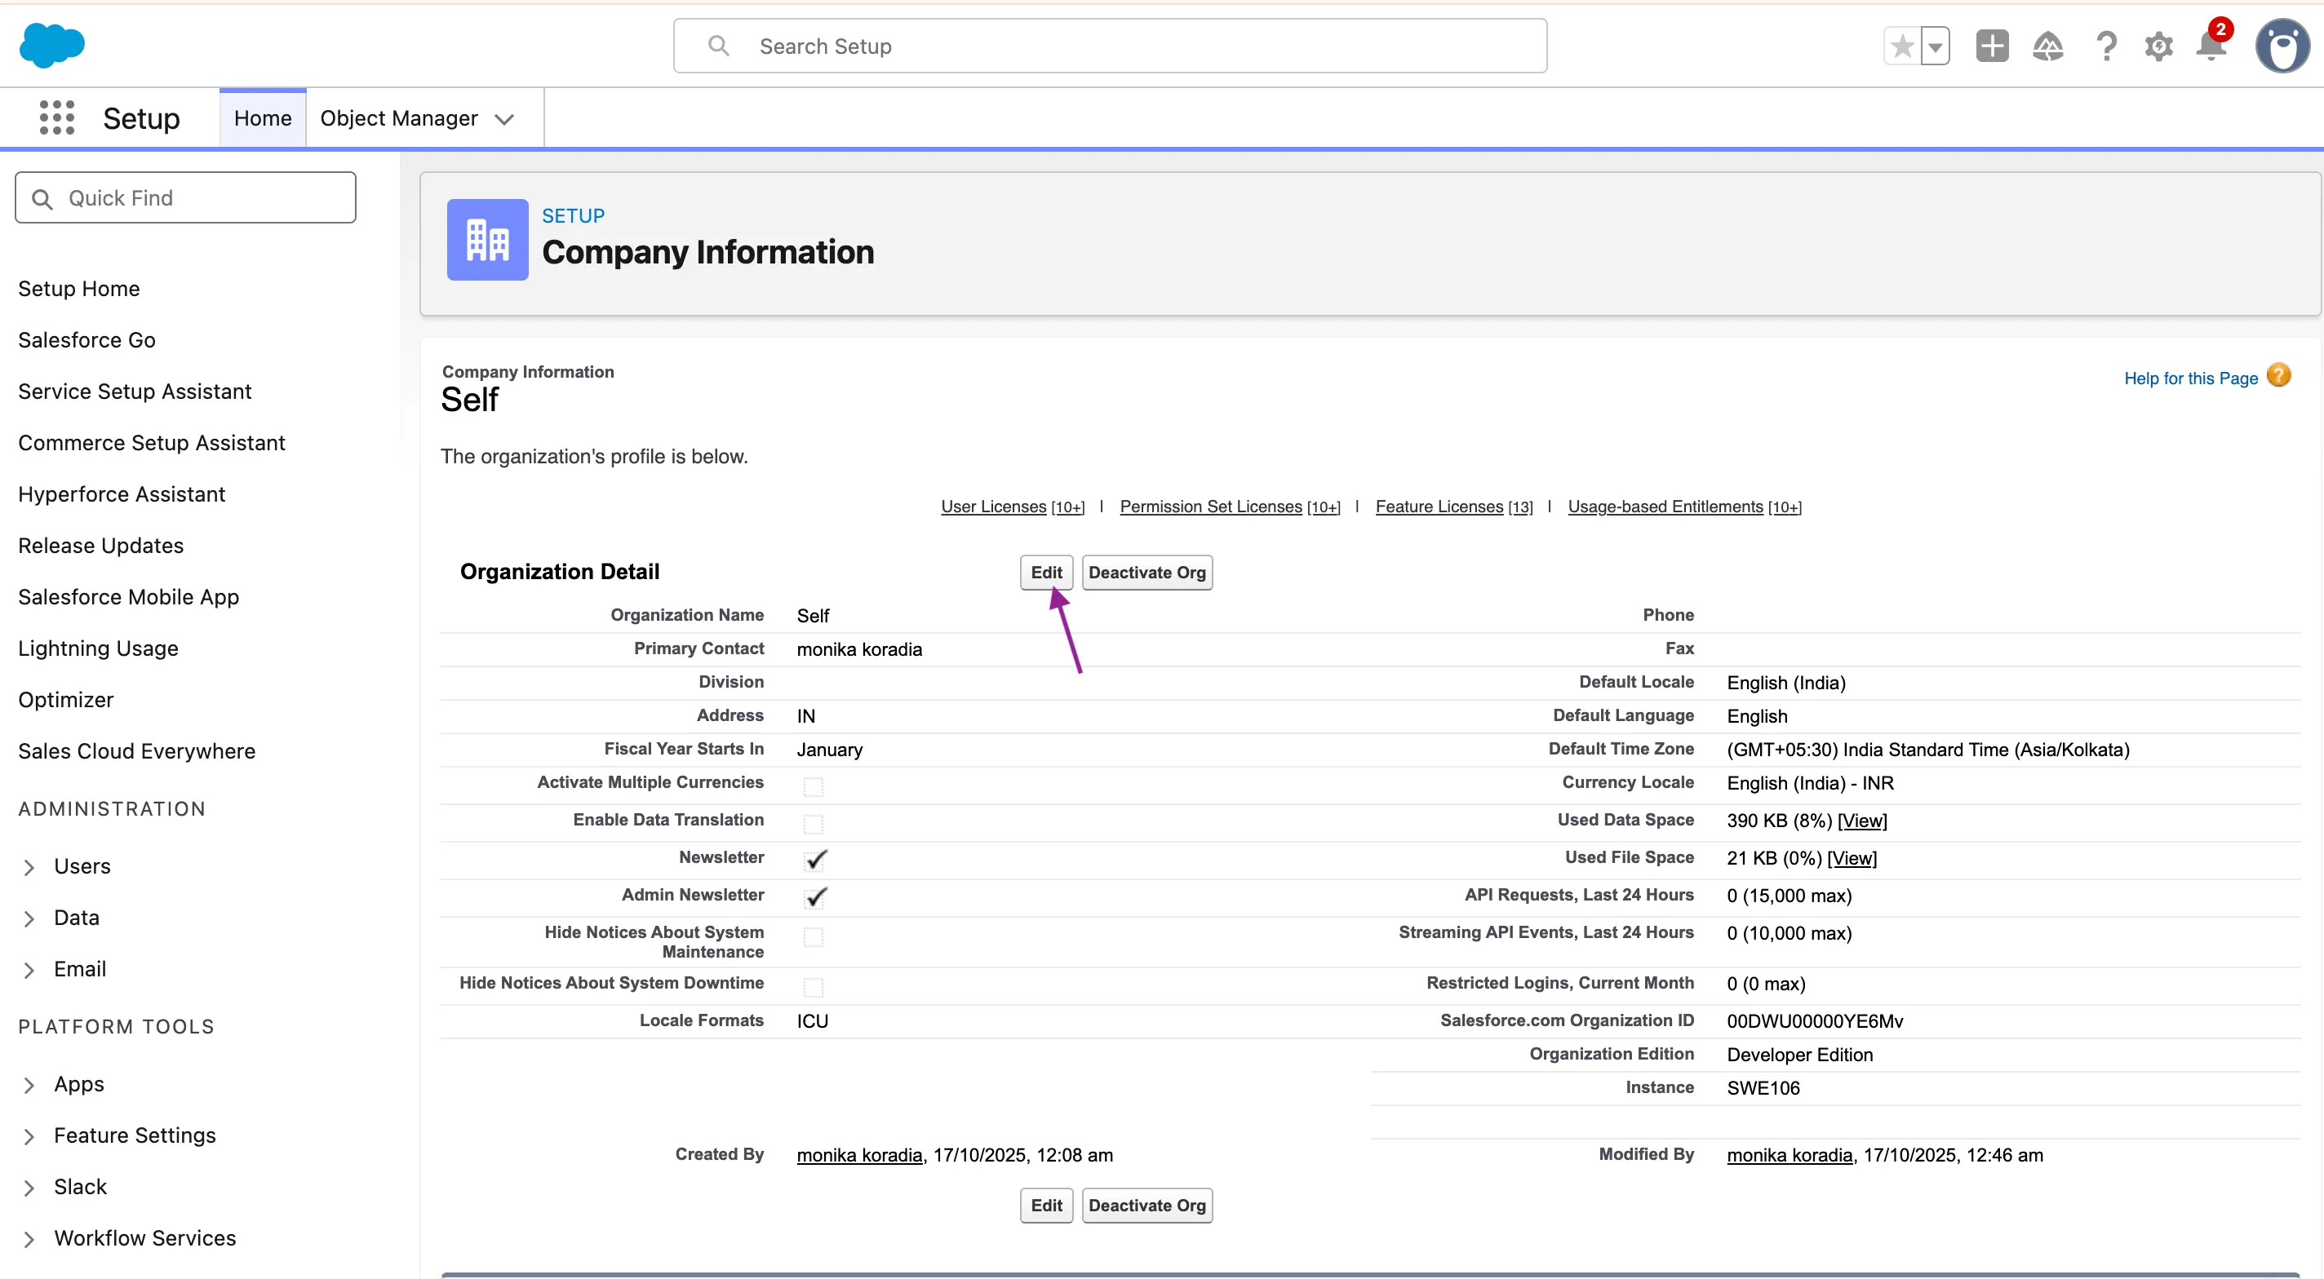Click the Deactivate Org button
Screen dimensions: 2324x1279
pyautogui.click(x=1146, y=572)
